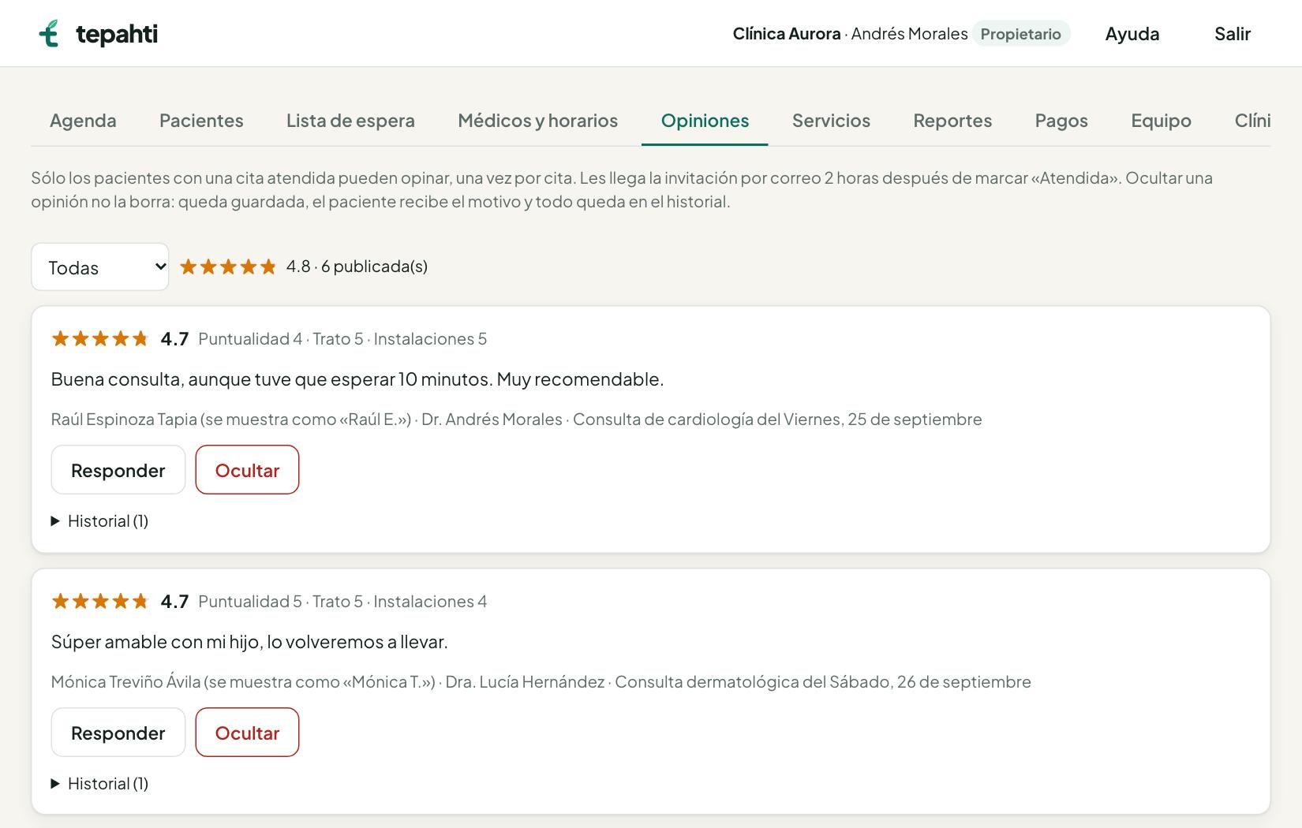Screen dimensions: 1302x828
Task: Switch to the Pacientes tab
Action: [x=201, y=121]
